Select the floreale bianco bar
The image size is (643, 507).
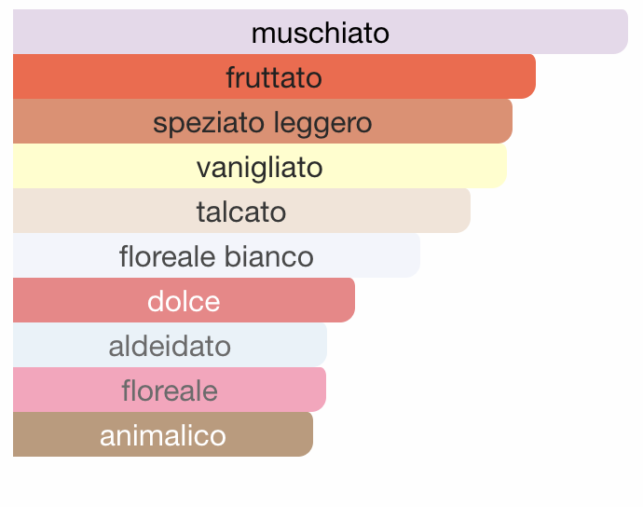(x=216, y=255)
